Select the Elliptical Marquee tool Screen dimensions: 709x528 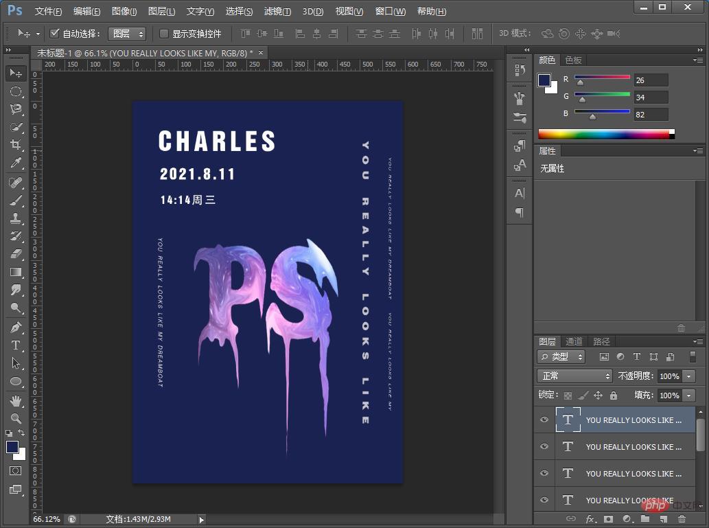pyautogui.click(x=16, y=91)
